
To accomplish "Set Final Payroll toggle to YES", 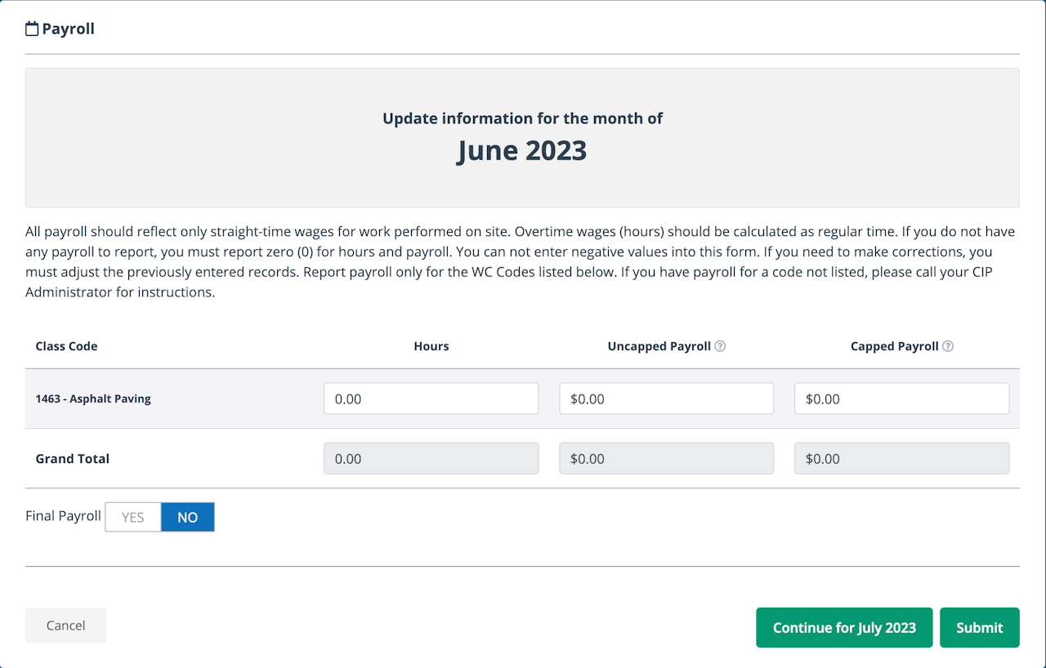I will (x=133, y=517).
